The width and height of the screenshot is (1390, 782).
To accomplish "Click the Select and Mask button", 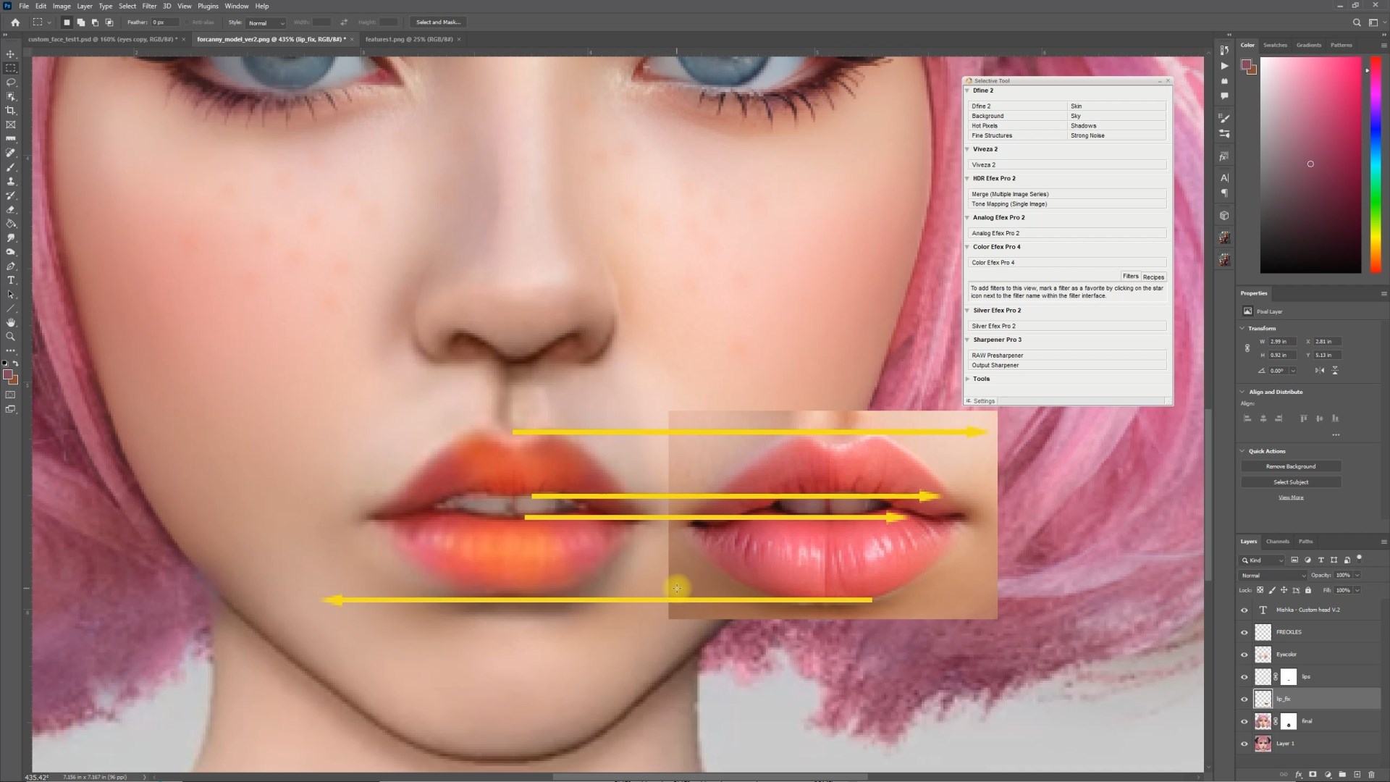I will [x=438, y=22].
